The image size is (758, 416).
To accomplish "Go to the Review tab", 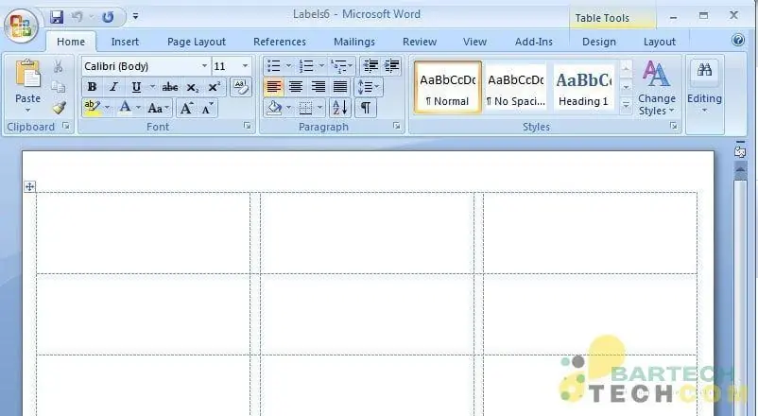I will 419,42.
